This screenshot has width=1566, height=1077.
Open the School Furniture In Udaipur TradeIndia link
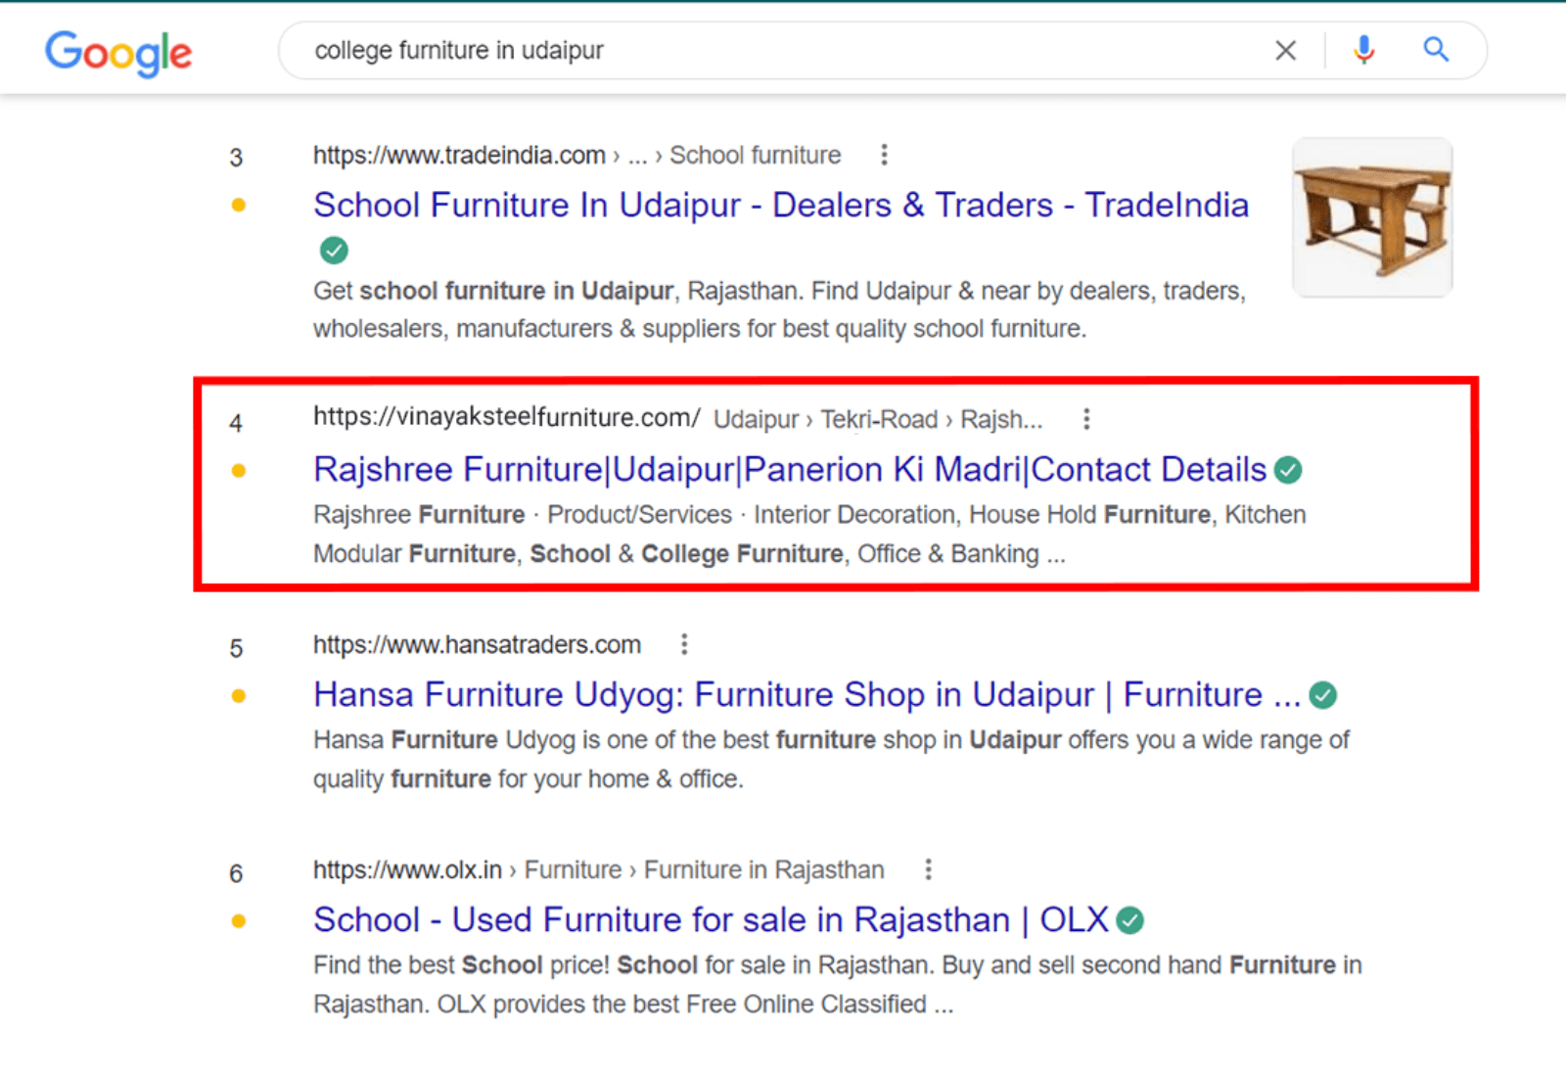780,205
